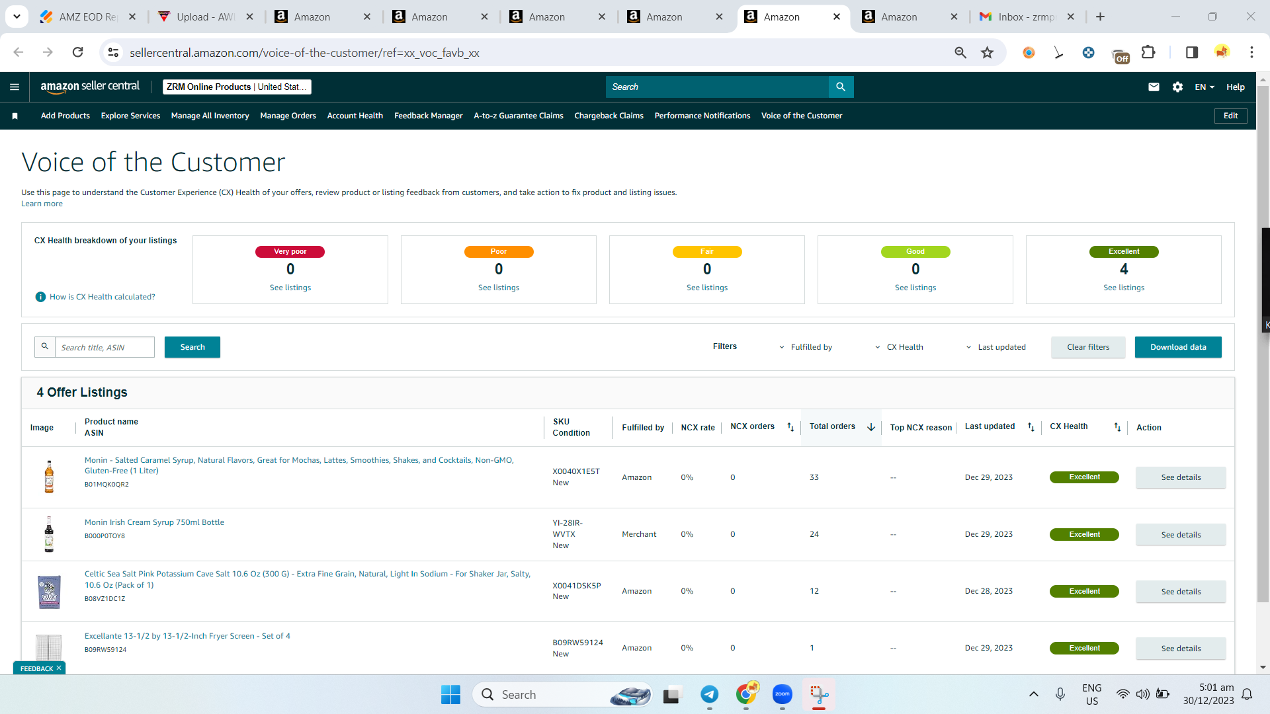The width and height of the screenshot is (1270, 714).
Task: Open the Seller Central hamburger menu
Action: [15, 87]
